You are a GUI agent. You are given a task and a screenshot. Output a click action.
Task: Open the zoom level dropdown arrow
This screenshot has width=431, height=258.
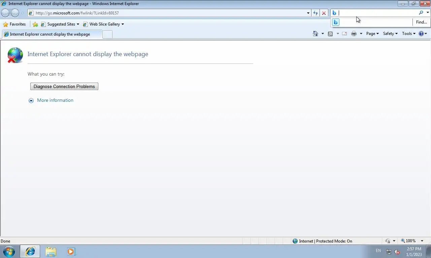click(422, 241)
